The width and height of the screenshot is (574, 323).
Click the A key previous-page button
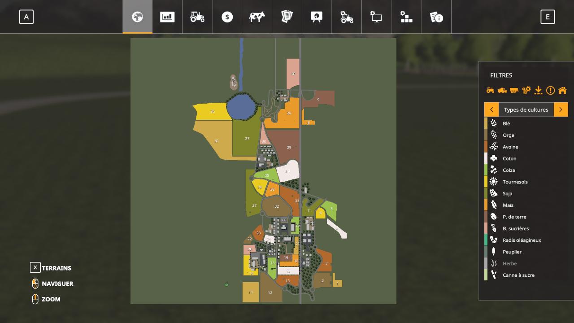pyautogui.click(x=26, y=17)
